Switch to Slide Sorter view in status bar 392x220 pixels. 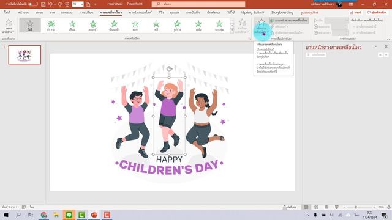coord(316,207)
